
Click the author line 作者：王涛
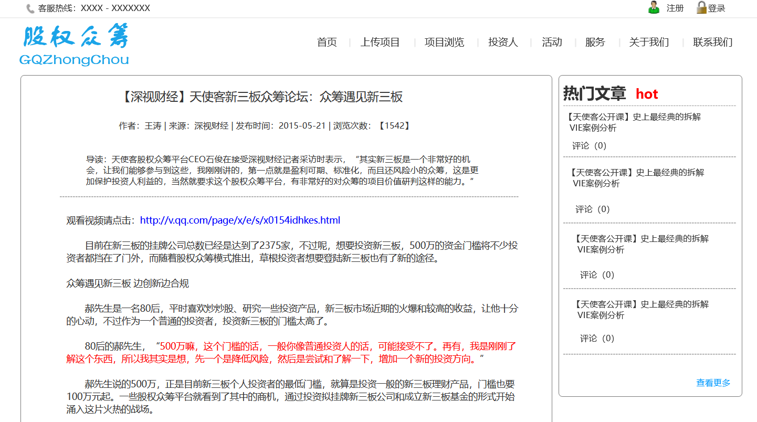140,126
